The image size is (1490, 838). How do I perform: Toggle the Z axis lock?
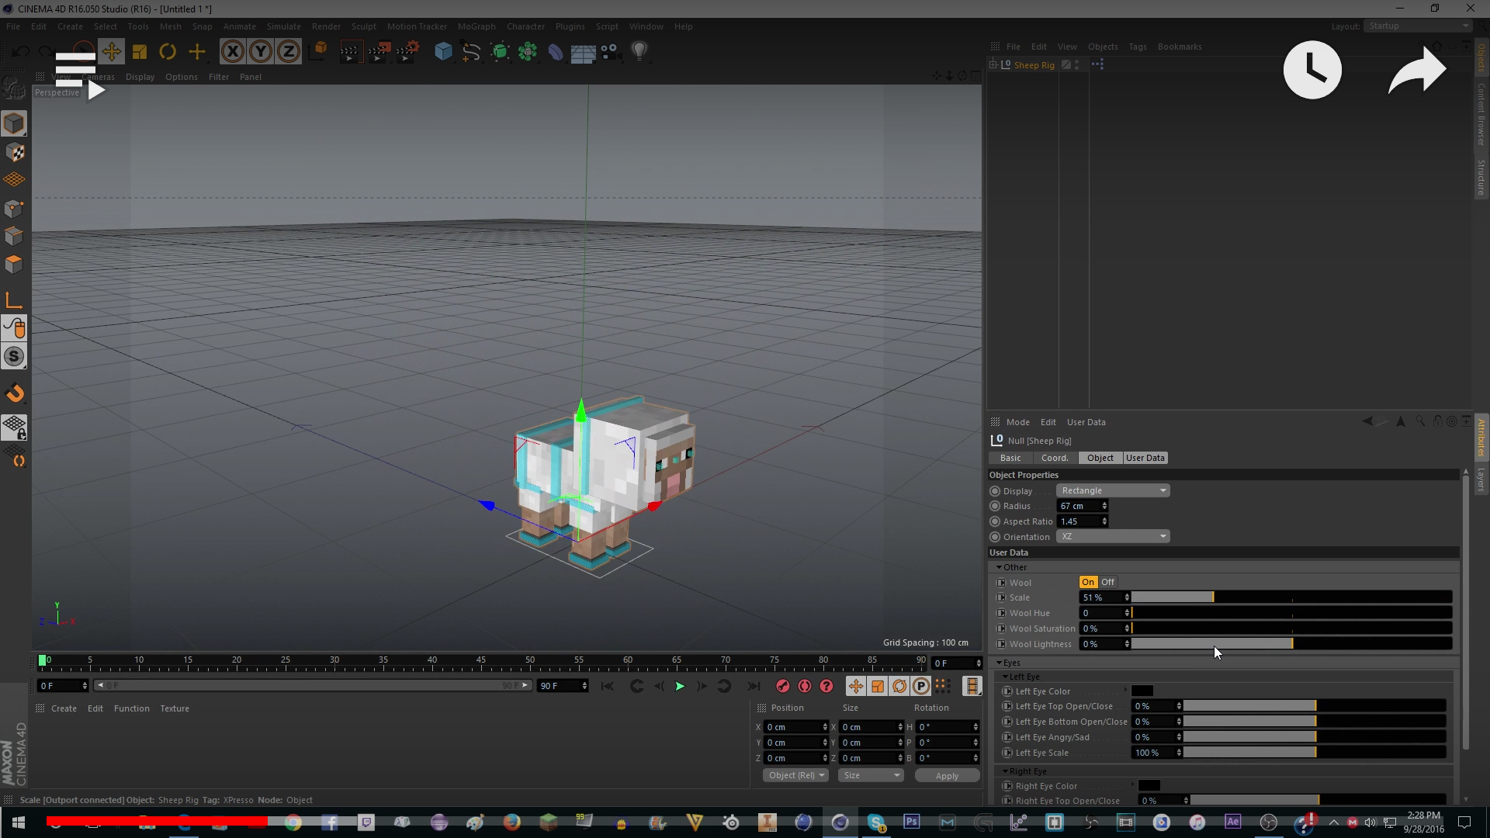[x=288, y=52]
